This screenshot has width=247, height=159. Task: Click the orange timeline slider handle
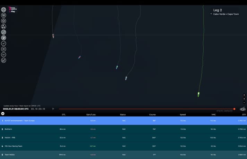(234, 109)
